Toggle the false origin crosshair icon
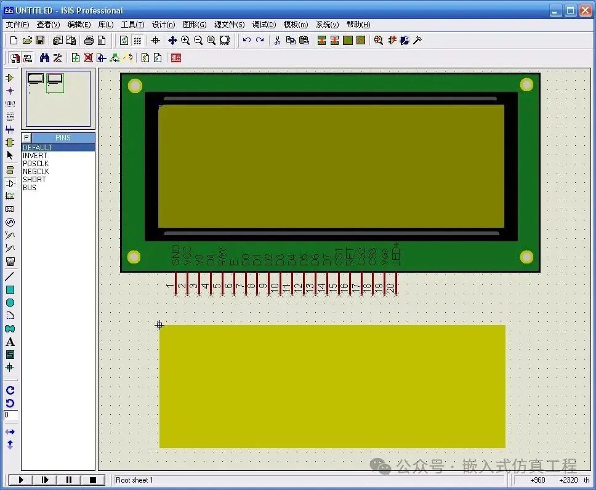 155,40
